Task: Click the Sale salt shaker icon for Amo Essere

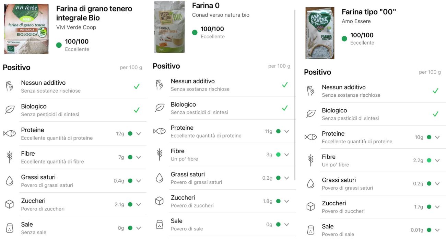Action: coord(310,230)
